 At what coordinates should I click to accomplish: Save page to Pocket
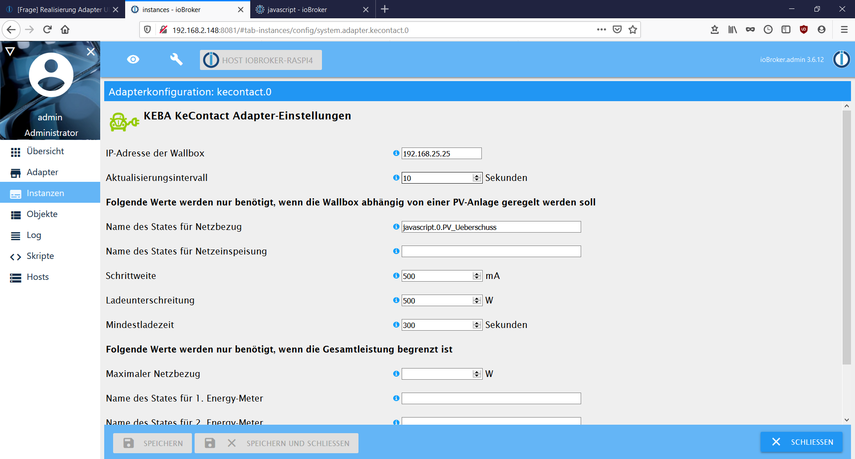[x=617, y=29]
